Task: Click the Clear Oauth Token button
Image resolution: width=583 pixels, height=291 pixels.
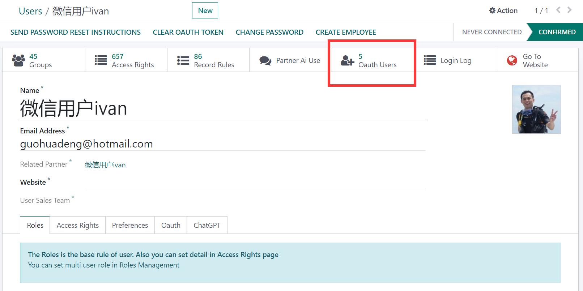Action: coord(188,32)
